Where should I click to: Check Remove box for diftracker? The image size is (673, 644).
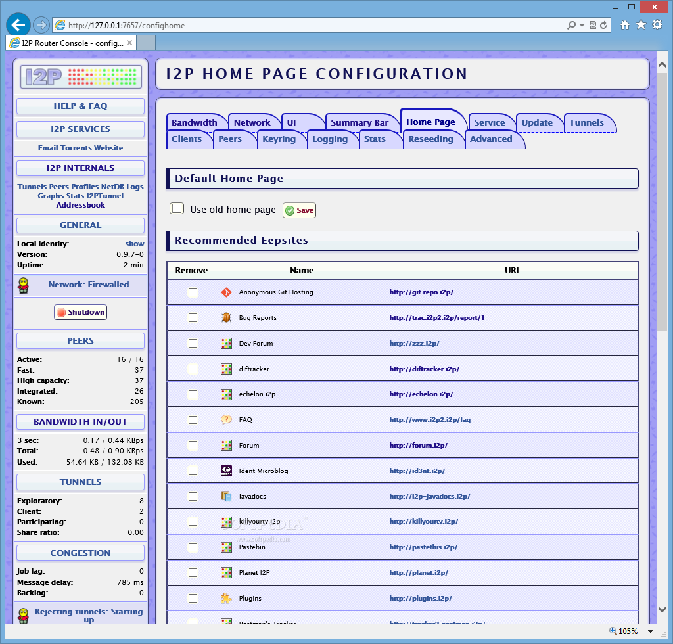[x=193, y=369]
